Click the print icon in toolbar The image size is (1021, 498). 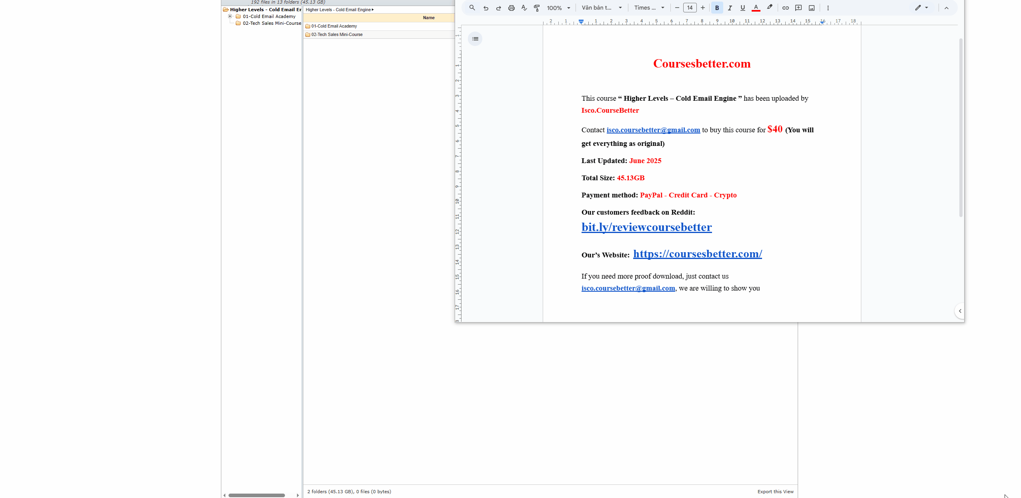click(x=511, y=8)
